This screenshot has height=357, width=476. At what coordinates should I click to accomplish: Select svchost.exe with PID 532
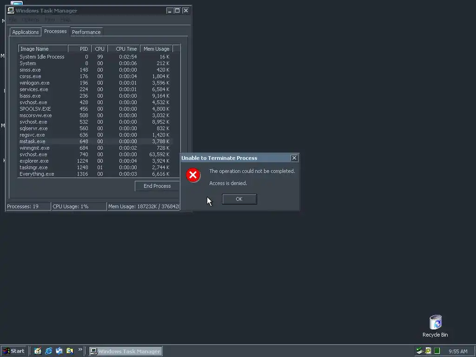click(95, 122)
